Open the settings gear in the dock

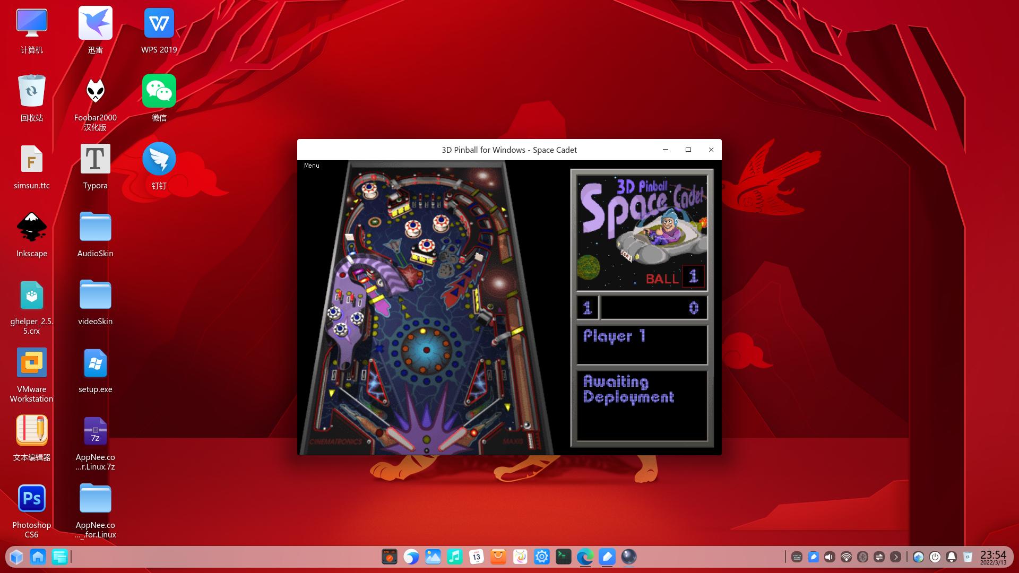[x=541, y=557]
